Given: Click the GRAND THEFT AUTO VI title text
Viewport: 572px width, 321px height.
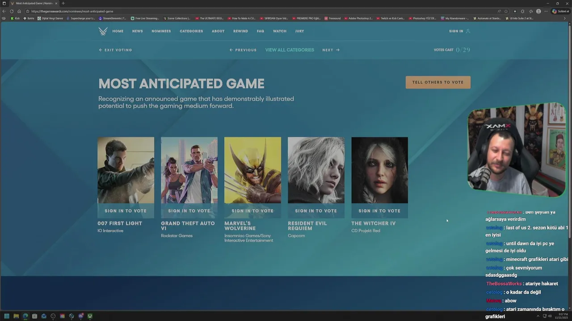Looking at the screenshot, I should pos(188,226).
